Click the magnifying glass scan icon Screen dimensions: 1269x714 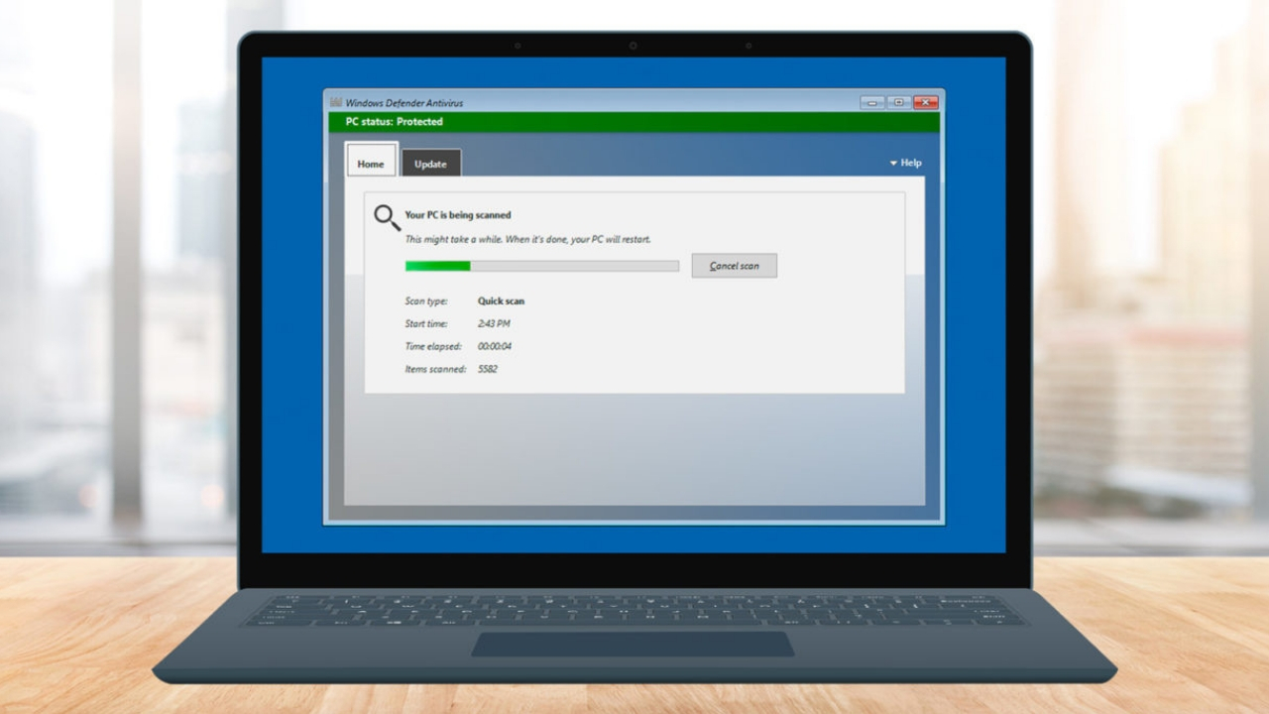[x=387, y=218]
